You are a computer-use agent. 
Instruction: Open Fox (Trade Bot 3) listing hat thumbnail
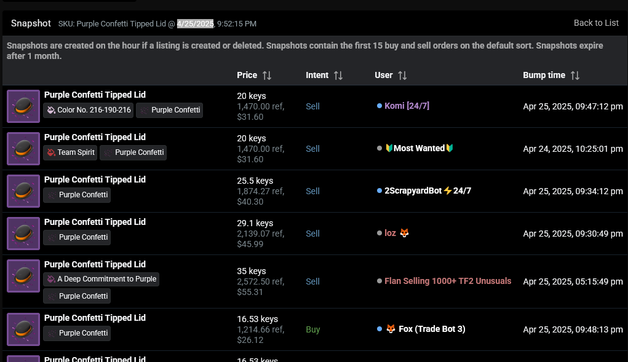23,329
